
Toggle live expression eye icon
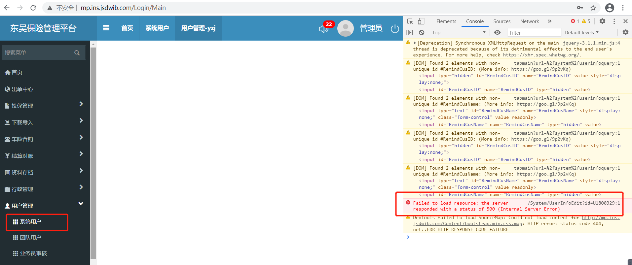[497, 33]
